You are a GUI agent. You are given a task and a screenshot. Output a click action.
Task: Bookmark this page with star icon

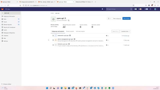(x=133, y=5)
